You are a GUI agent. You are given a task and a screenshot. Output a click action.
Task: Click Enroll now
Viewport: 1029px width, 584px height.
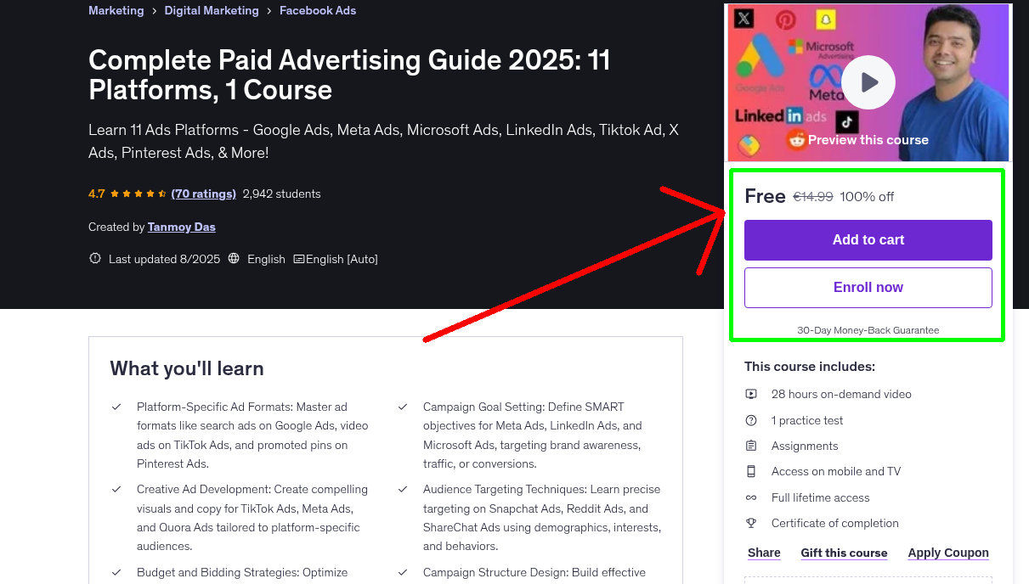(x=868, y=287)
